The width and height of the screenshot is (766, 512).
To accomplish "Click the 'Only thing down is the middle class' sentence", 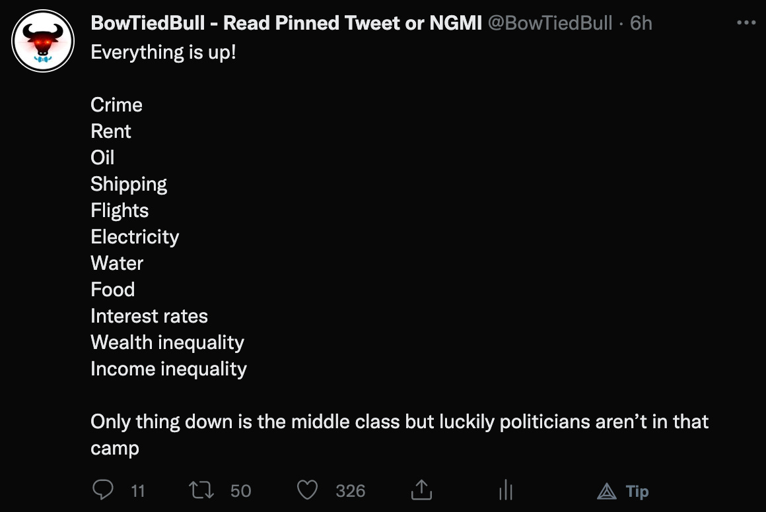I will click(x=400, y=434).
